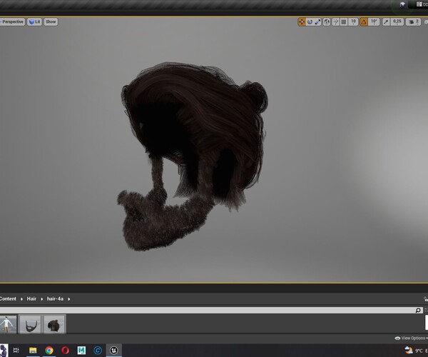Screen dimensions: 428x357
Task: Click the Content breadcrumb in the path
Action: click(x=8, y=299)
